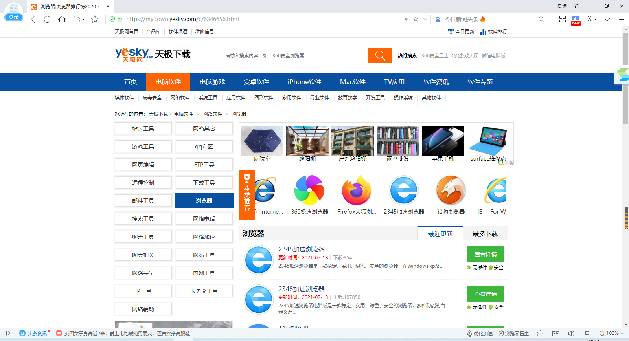Expand the sidebar toggle at bottom left
629x341 pixels.
8,333
